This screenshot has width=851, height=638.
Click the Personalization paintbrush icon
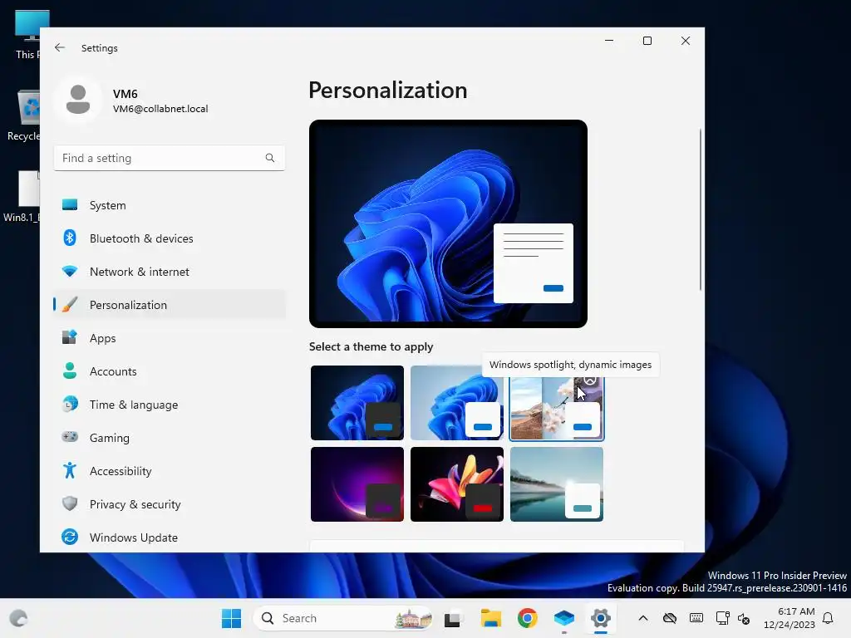tap(70, 304)
